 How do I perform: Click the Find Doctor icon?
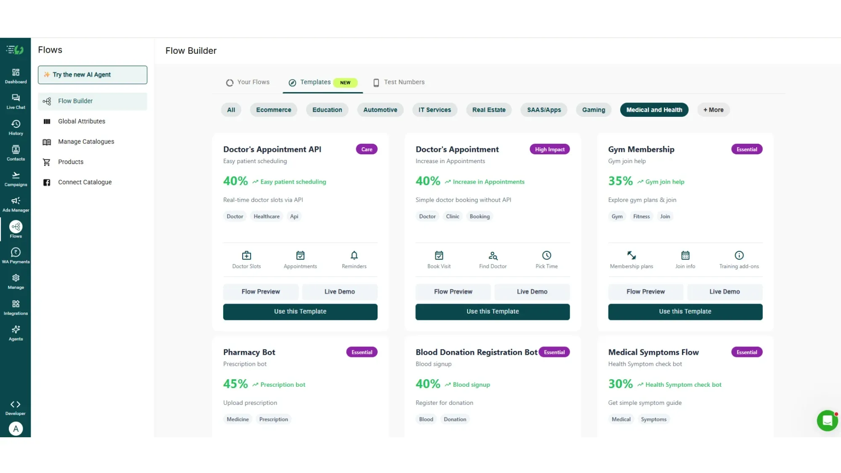[493, 255]
